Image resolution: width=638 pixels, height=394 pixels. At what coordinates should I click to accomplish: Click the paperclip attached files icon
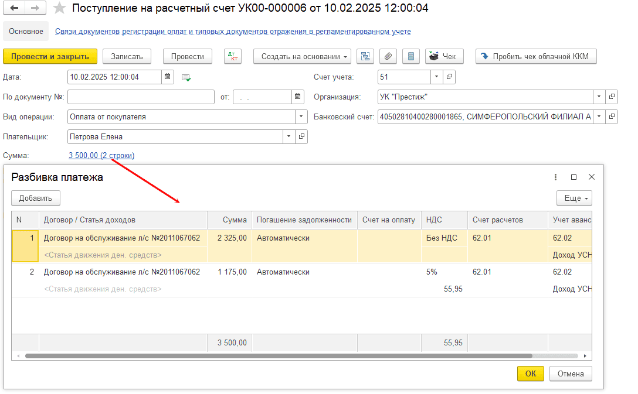click(x=388, y=56)
